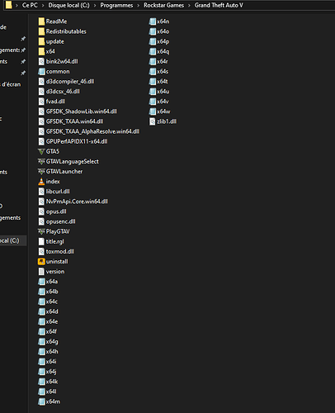Select the GTA5 executable icon

(41, 151)
